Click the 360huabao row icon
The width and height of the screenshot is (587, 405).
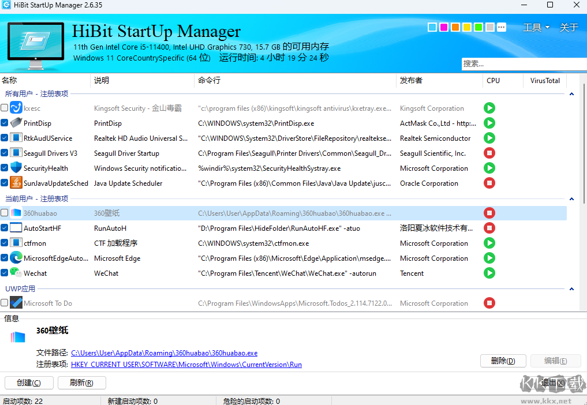[16, 213]
